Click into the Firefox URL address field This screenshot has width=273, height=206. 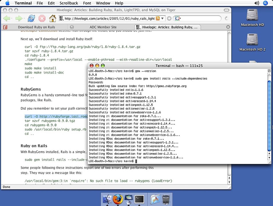pyautogui.click(x=110, y=19)
